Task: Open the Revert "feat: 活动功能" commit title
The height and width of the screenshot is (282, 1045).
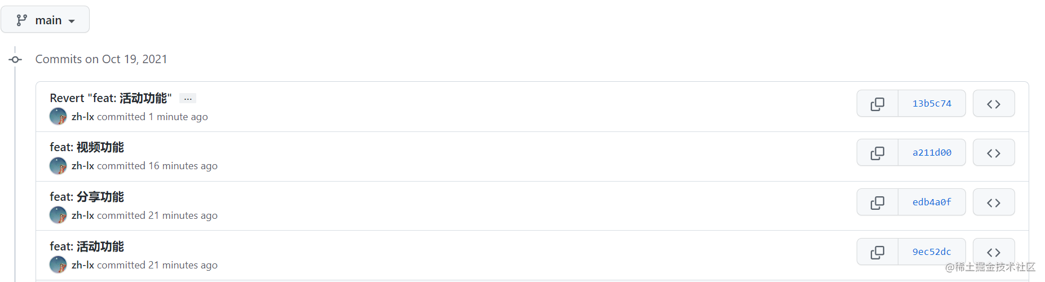Action: [x=111, y=98]
